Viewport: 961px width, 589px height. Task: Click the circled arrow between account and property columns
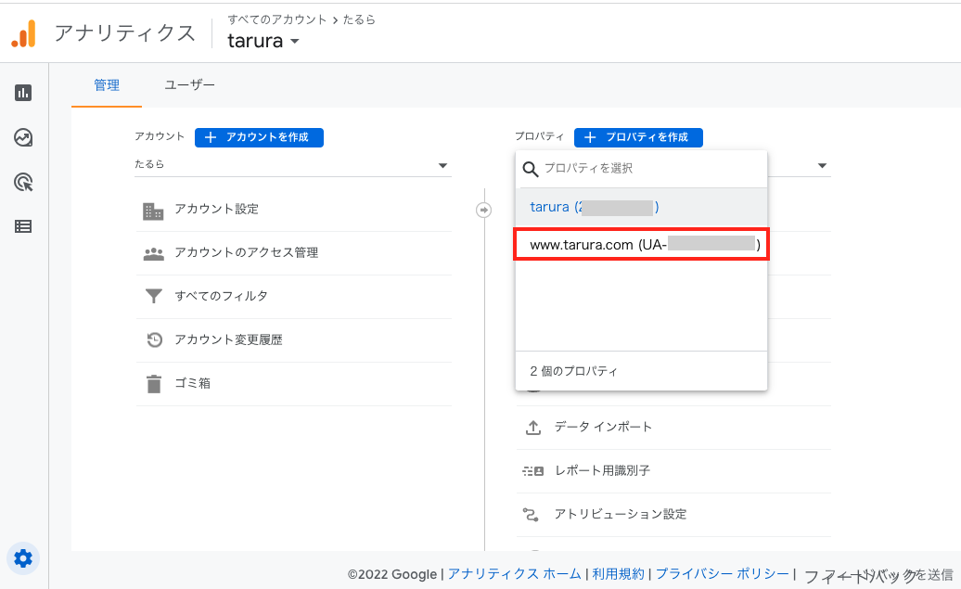click(x=483, y=211)
